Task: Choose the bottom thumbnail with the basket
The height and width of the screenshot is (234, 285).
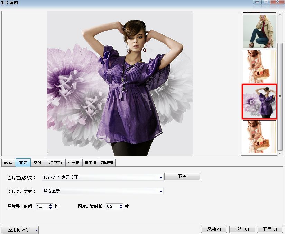Action: (x=259, y=136)
